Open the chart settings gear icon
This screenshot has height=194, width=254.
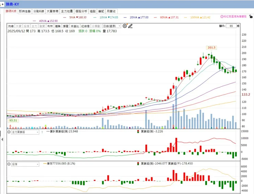coord(125,26)
